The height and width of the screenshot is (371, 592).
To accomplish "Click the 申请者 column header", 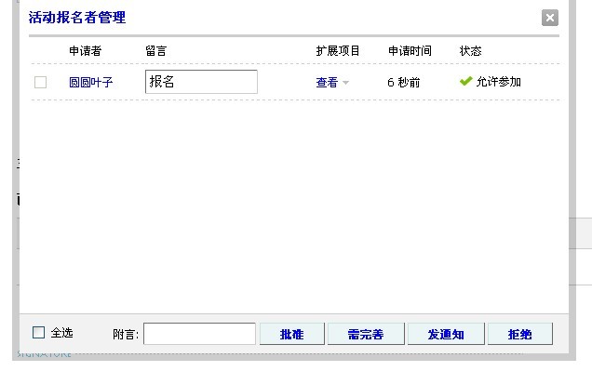I will (x=86, y=51).
